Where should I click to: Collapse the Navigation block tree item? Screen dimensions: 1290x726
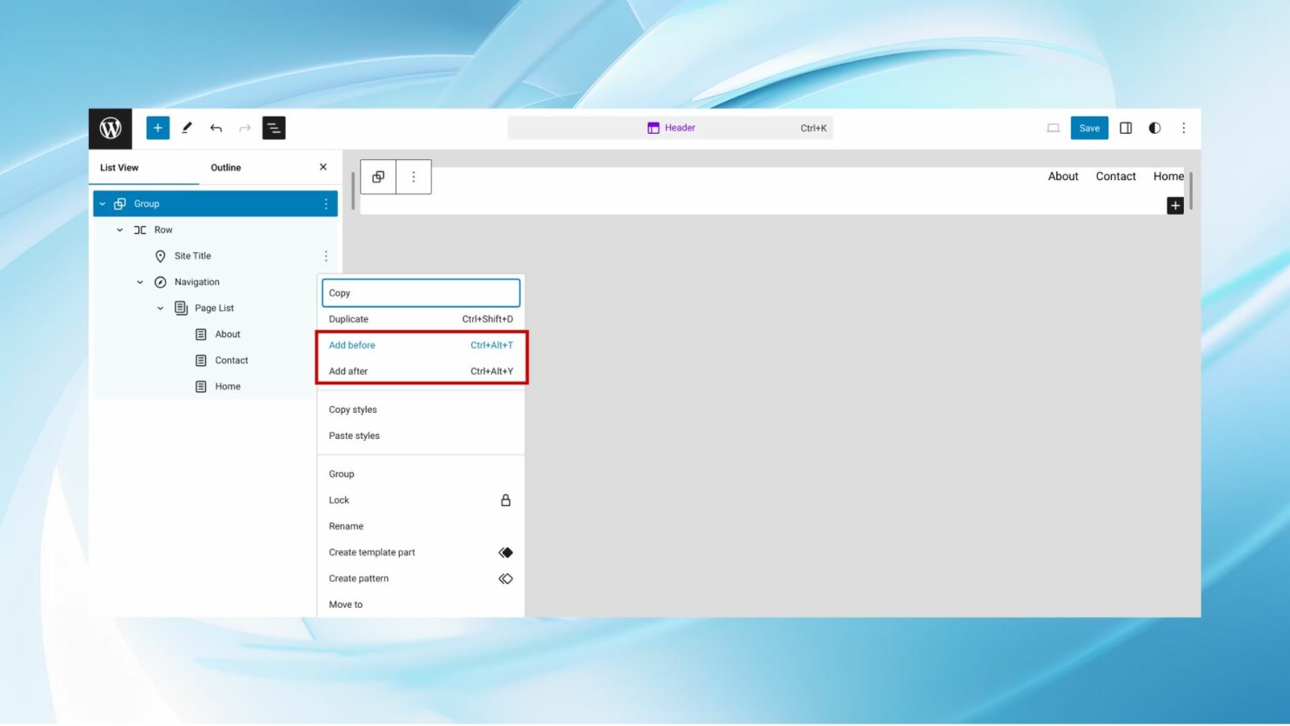click(140, 282)
